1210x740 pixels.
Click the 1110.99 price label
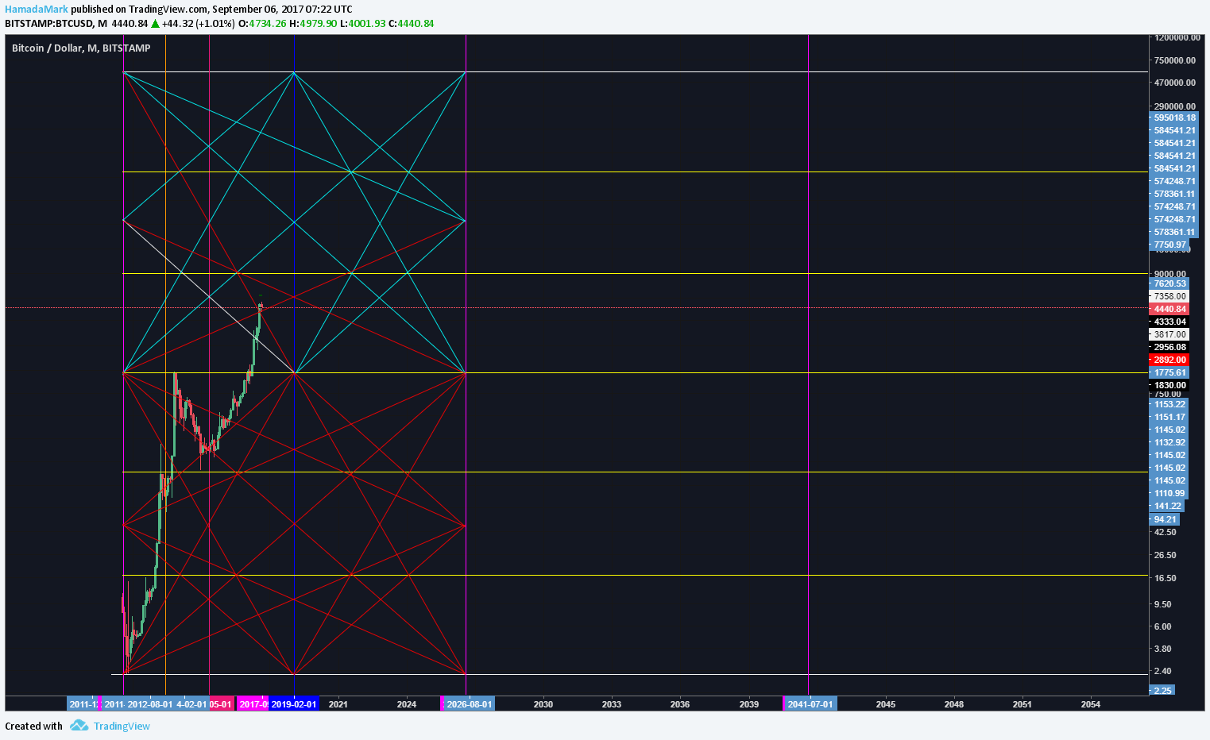coord(1169,493)
